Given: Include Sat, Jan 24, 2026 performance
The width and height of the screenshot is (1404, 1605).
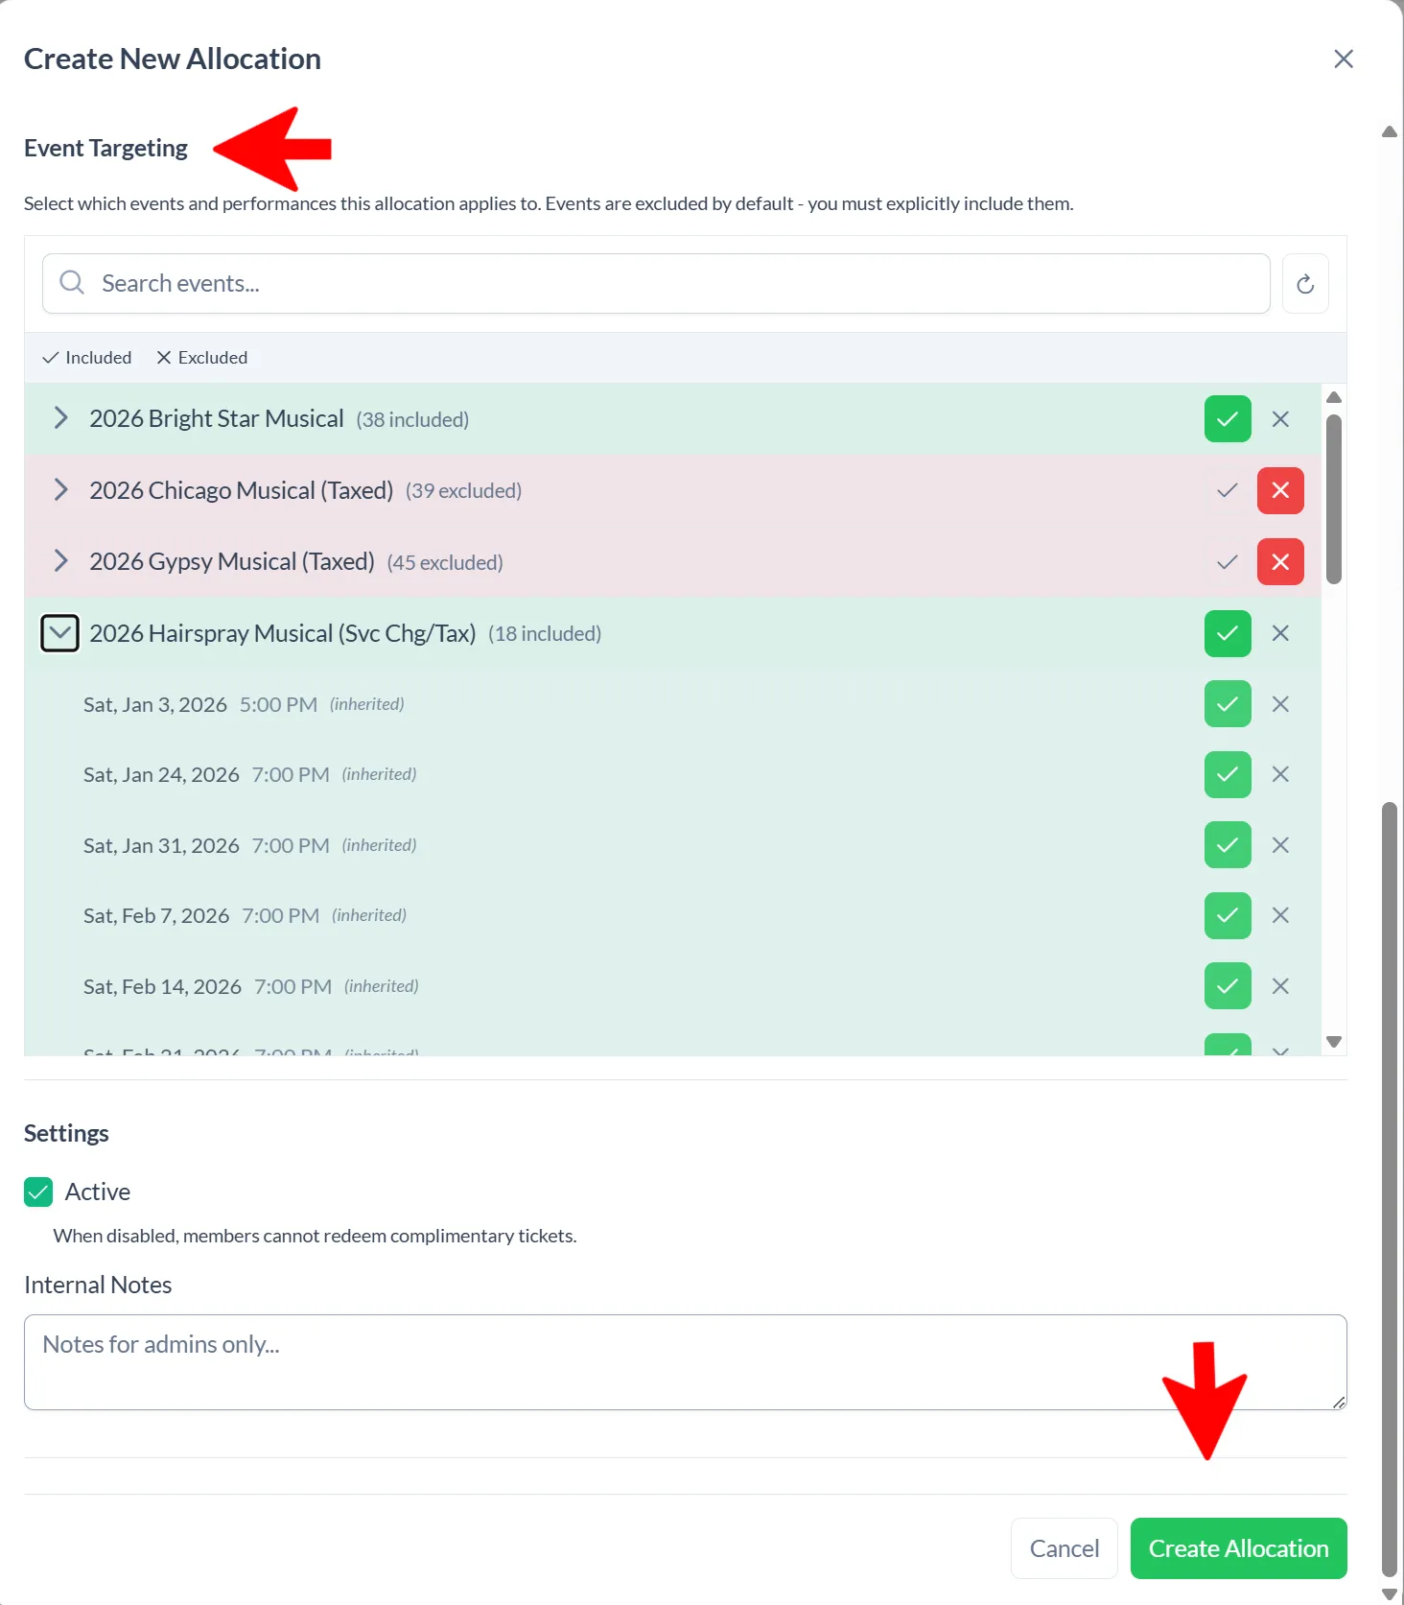Looking at the screenshot, I should (1228, 774).
